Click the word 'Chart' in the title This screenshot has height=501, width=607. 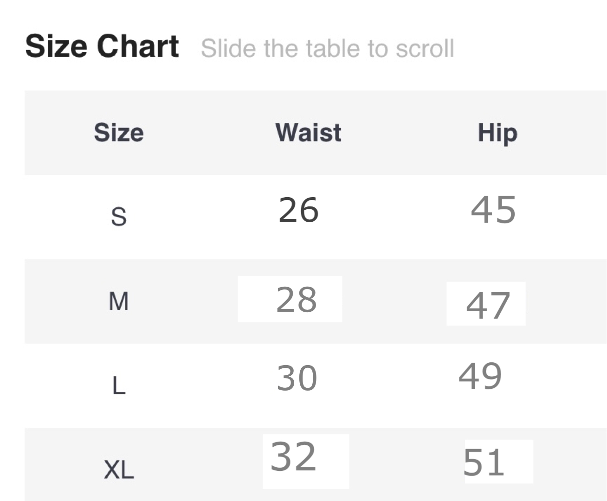point(138,46)
